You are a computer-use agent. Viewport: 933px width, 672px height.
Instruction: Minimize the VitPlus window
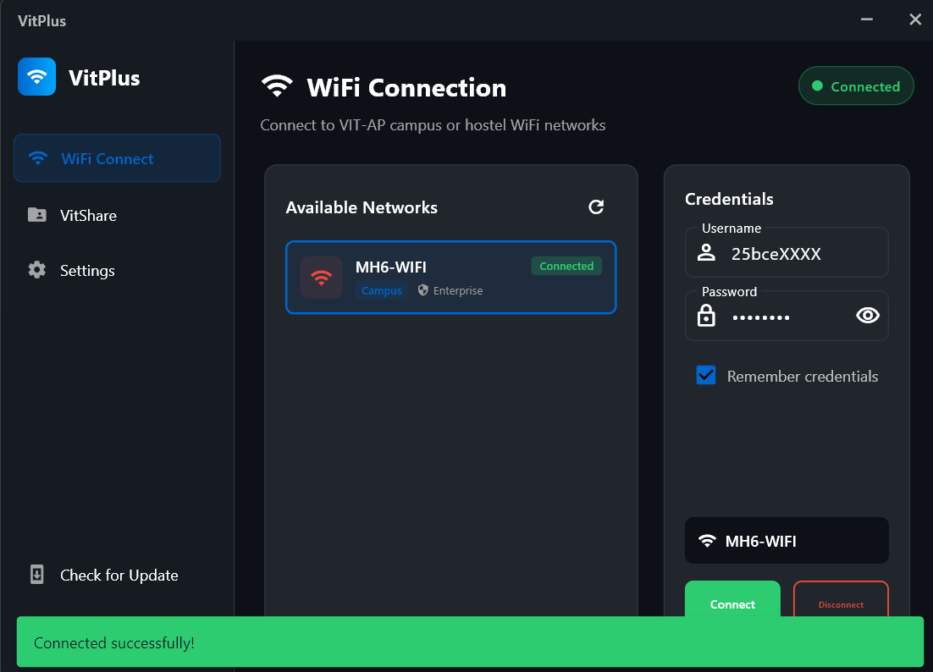867,19
